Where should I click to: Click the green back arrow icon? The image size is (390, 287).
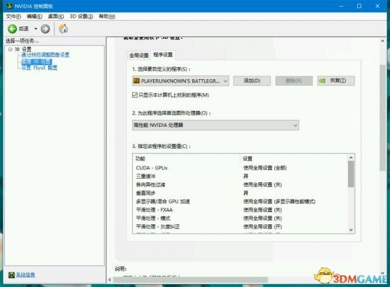(12, 29)
